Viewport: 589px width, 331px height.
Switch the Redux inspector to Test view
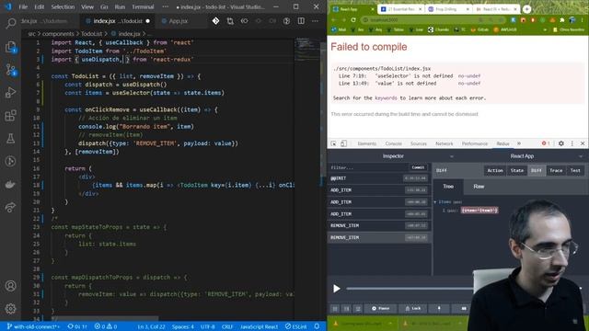point(575,170)
